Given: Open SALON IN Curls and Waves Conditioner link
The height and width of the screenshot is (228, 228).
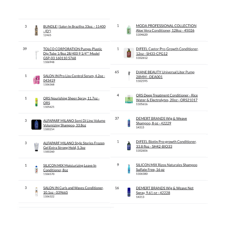Looking at the screenshot, I should (73, 190).
